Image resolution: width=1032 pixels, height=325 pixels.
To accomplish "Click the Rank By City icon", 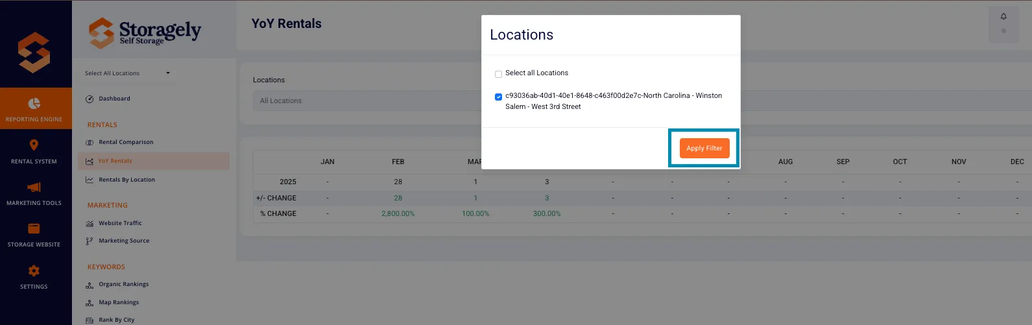I will pos(90,320).
